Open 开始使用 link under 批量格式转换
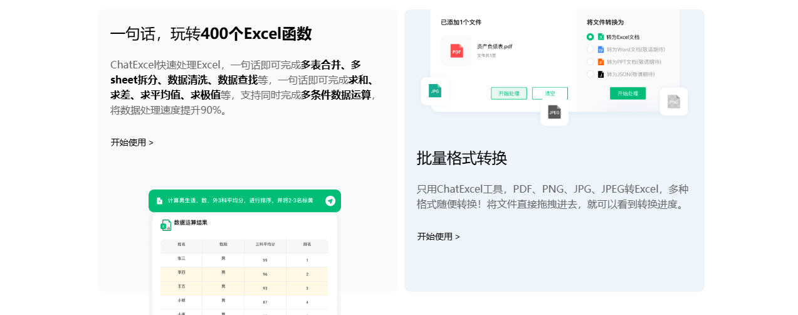Image resolution: width=798 pixels, height=315 pixels. [438, 237]
